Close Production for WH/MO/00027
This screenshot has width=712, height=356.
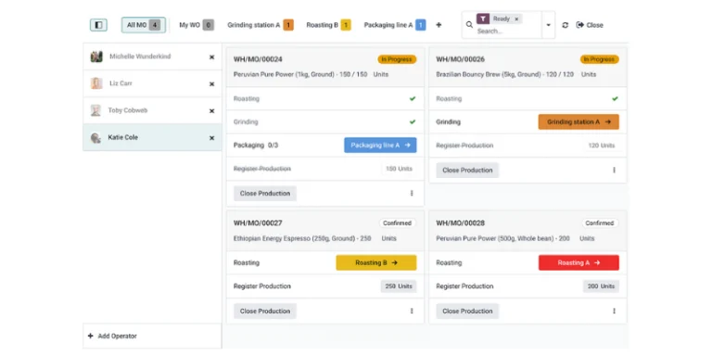pos(265,311)
